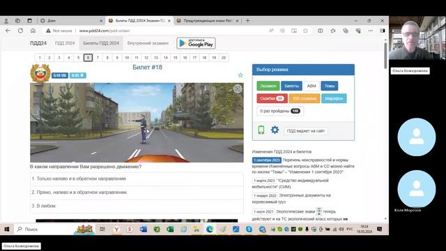Click the zoom icon on the image
This screenshot has width=446, height=251.
point(238,89)
